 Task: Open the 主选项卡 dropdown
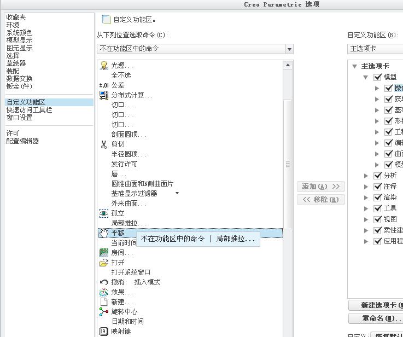click(x=375, y=49)
